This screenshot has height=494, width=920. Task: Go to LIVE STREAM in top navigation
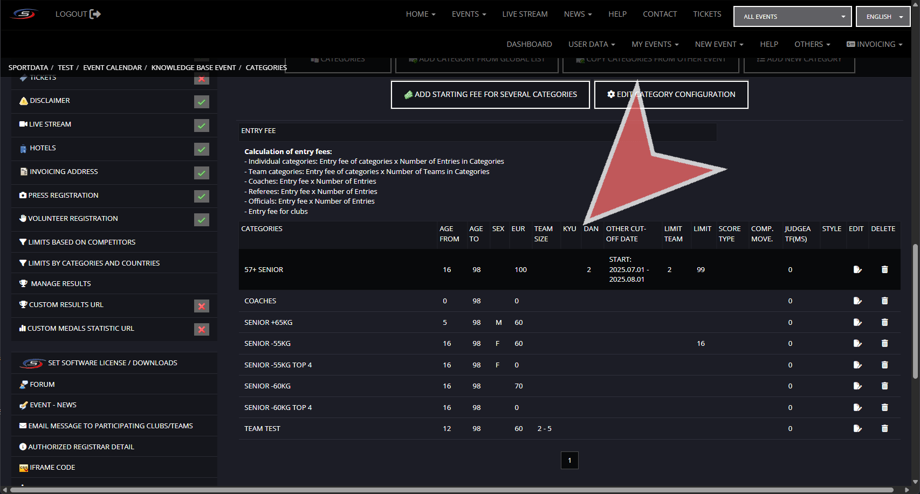[525, 14]
